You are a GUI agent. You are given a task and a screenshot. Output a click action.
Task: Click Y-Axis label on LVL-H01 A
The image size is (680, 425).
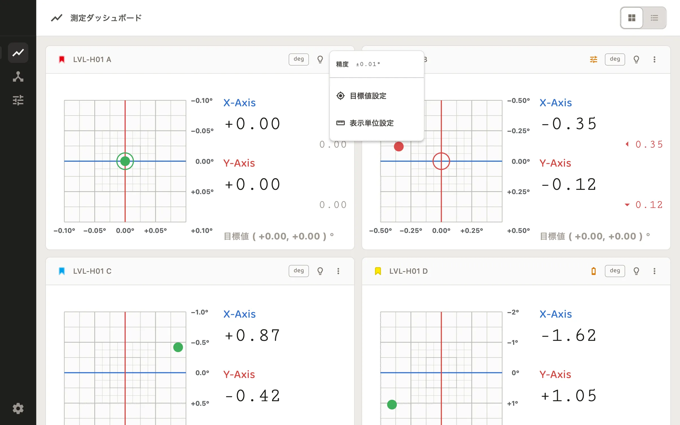239,163
